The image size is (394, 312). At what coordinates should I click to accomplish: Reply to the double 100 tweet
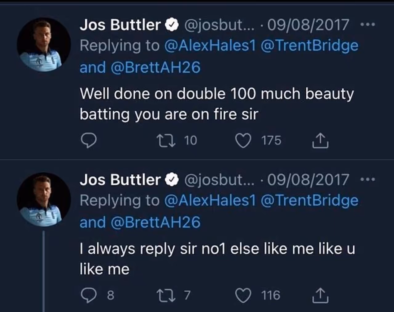click(89, 141)
